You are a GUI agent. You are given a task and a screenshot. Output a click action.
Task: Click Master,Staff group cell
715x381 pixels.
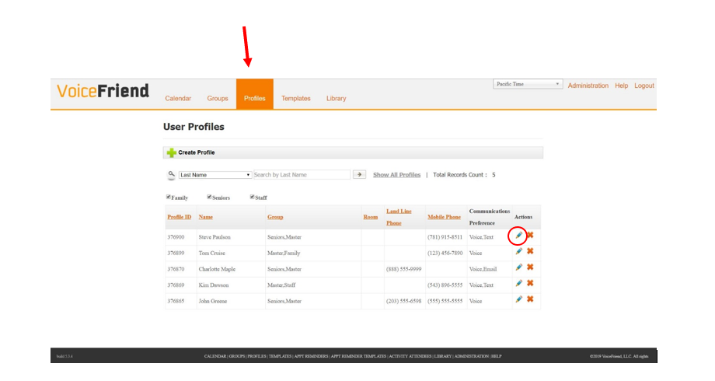point(281,285)
